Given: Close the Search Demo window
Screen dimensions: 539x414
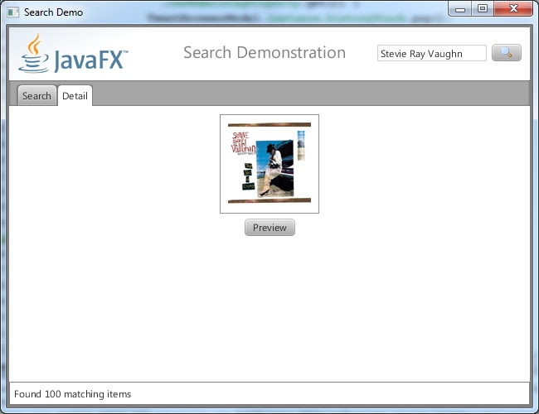Looking at the screenshot, I should (x=513, y=8).
